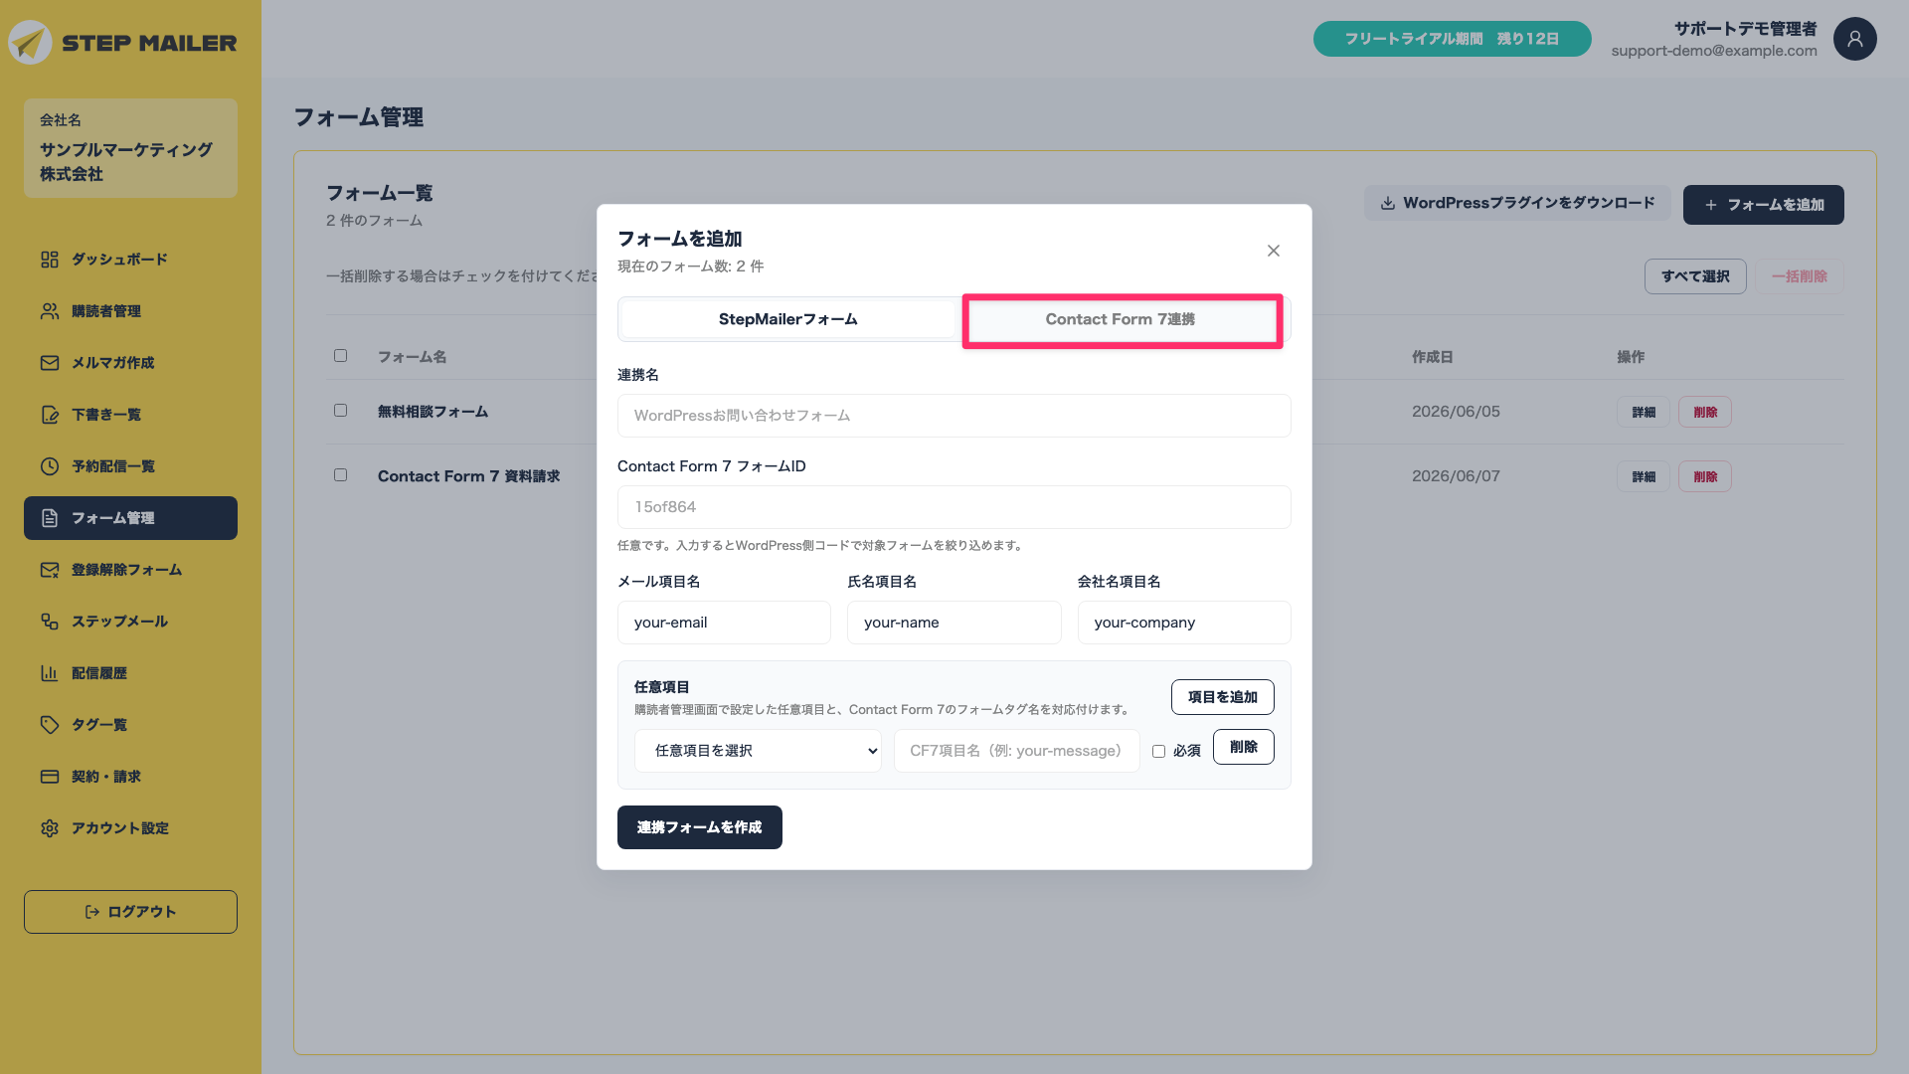
Task: Click the ログアウト button
Action: [x=130, y=912]
